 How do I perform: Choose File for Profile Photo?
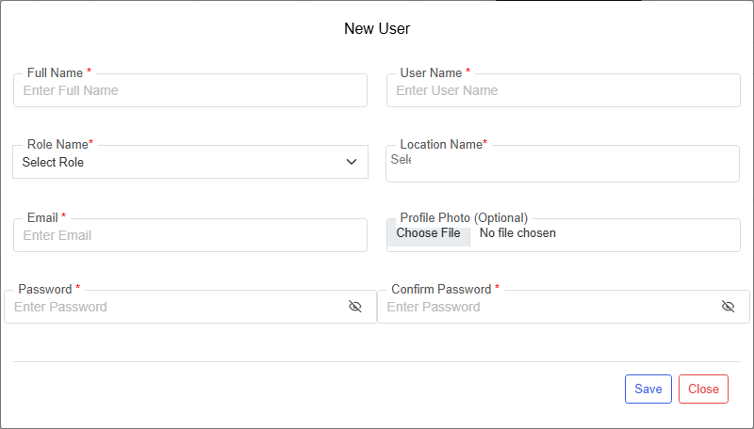(429, 233)
